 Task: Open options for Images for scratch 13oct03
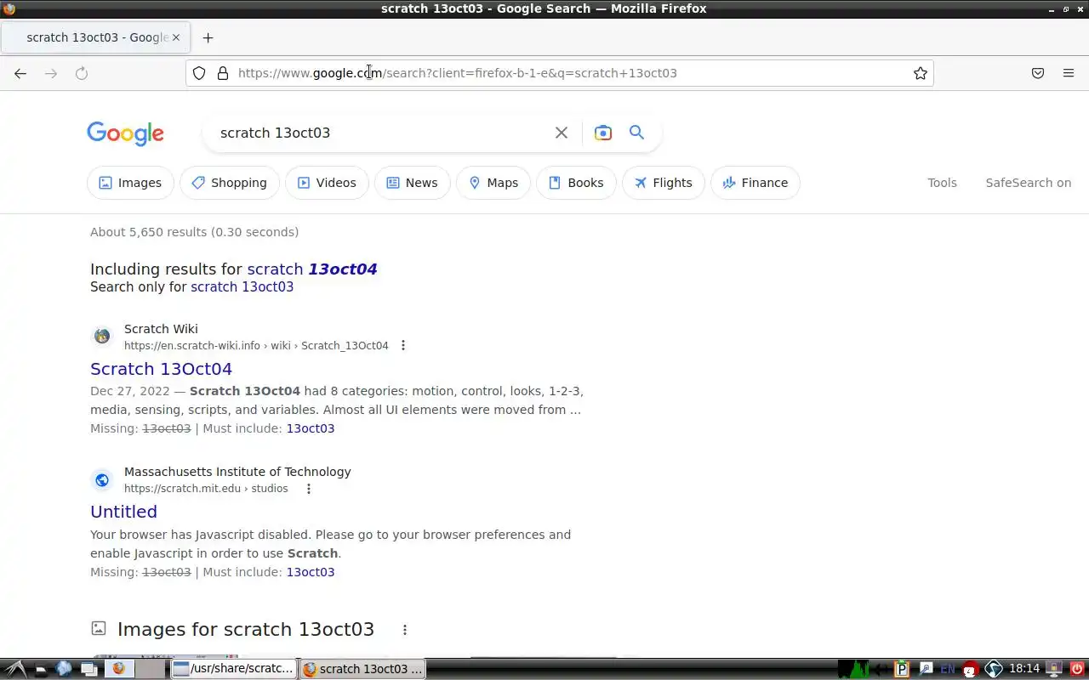coord(405,630)
